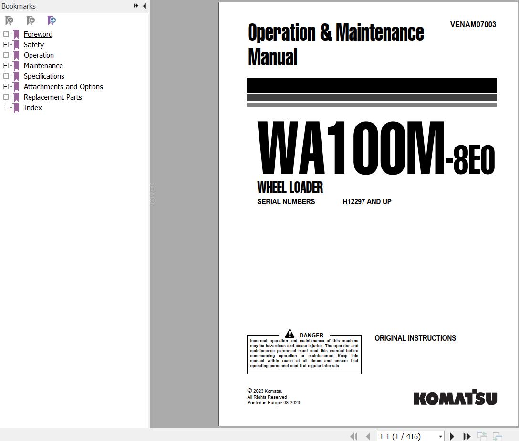
Task: Go to the first page of the document
Action: [354, 436]
